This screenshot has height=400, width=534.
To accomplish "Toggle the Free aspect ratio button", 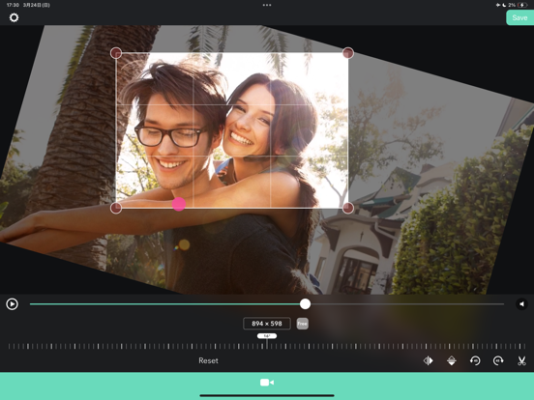I will (x=302, y=324).
